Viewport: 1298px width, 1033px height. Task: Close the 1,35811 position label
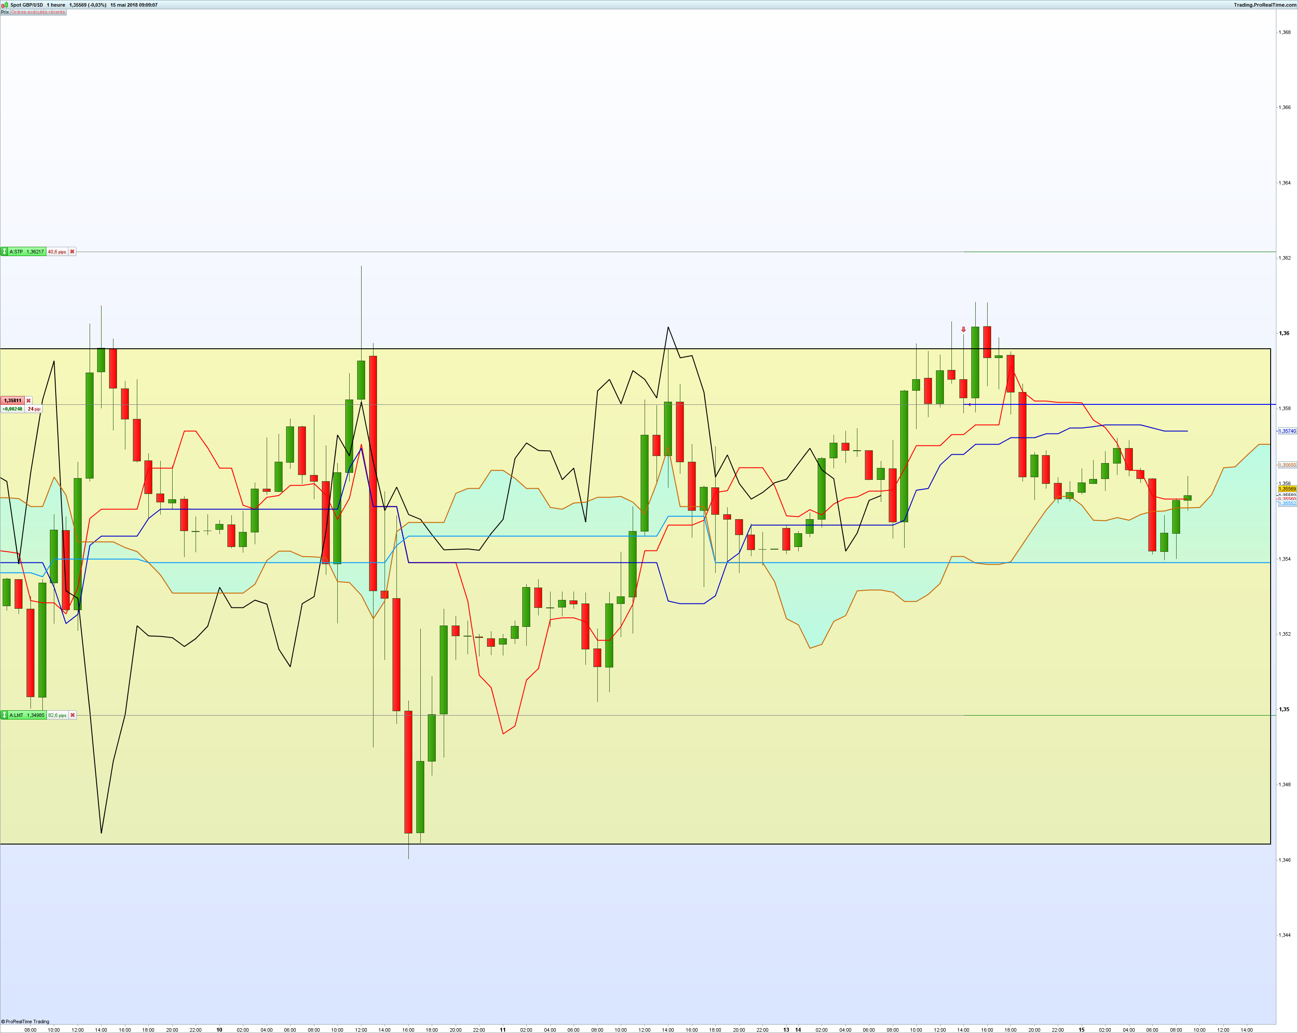[x=28, y=400]
